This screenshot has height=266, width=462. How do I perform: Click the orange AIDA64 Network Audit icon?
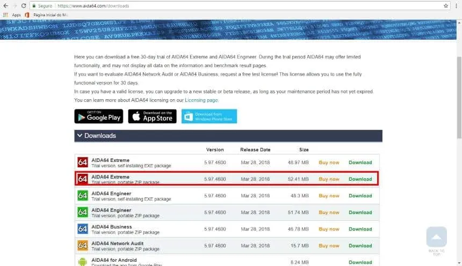pos(83,246)
